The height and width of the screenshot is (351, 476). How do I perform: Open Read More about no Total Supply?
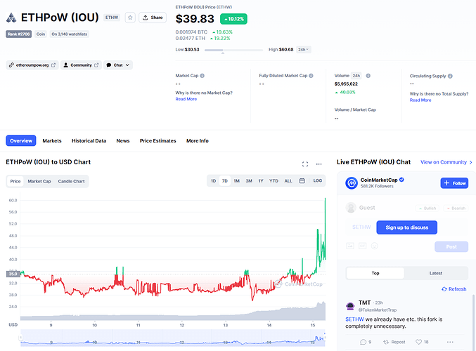point(420,100)
